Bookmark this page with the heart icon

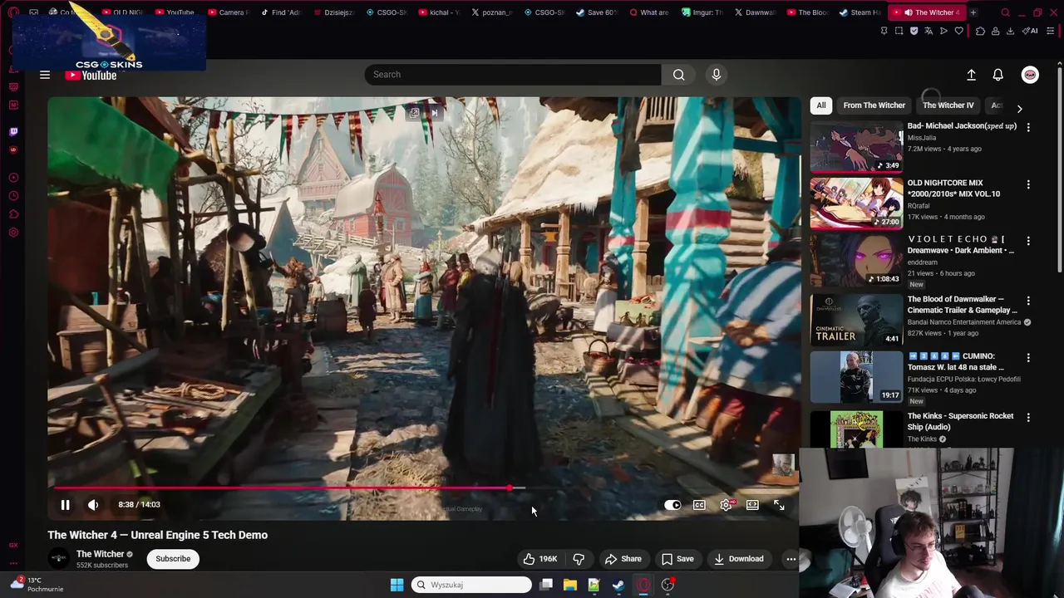pyautogui.click(x=958, y=31)
